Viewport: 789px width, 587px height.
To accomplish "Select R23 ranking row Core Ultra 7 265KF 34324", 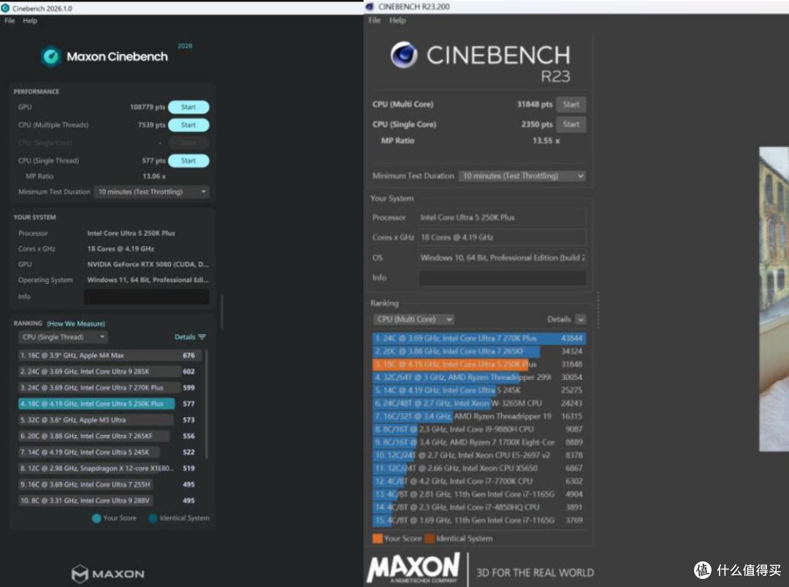I will 479,352.
